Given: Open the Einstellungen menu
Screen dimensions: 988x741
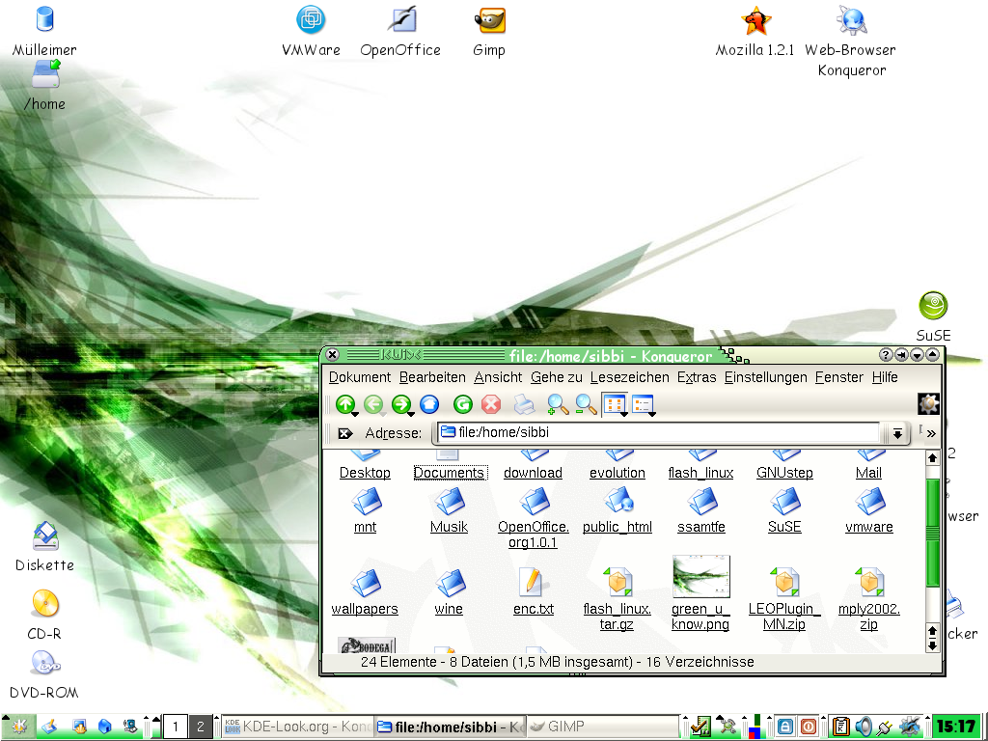Looking at the screenshot, I should [x=765, y=377].
